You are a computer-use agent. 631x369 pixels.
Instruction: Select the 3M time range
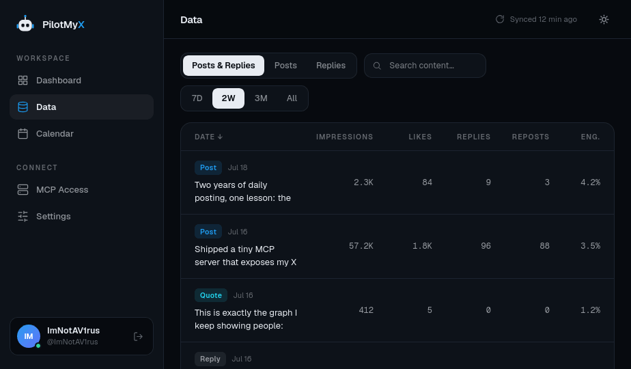261,98
